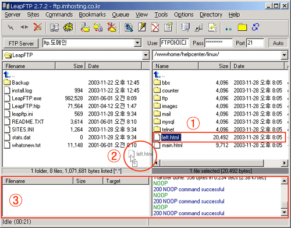Click the two-dots parent directory icon
This screenshot has width=291, height=228.
(229, 29)
